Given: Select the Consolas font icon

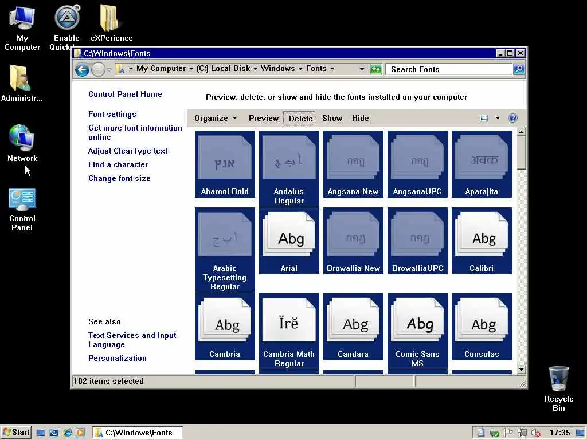Looking at the screenshot, I should [x=482, y=327].
